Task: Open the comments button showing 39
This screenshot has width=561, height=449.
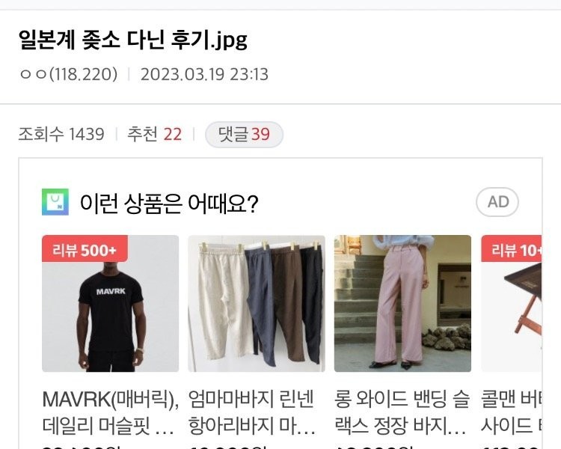Action: (244, 135)
